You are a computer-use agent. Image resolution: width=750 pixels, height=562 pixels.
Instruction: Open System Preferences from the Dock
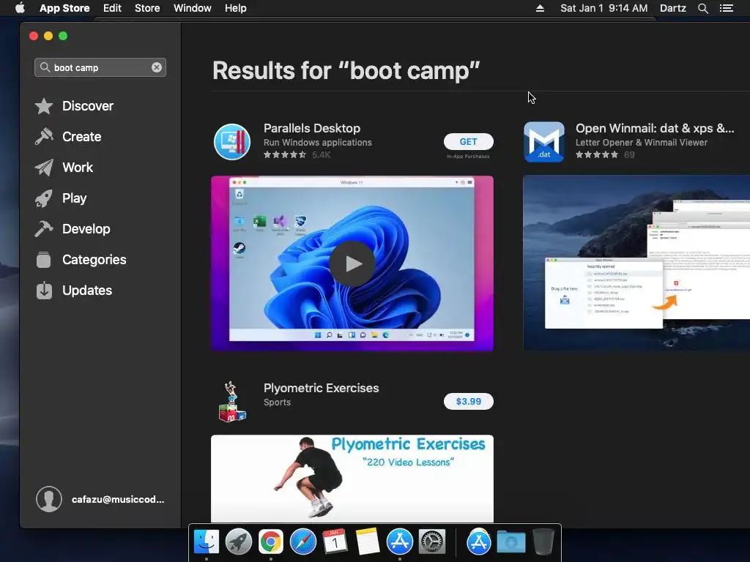click(432, 542)
